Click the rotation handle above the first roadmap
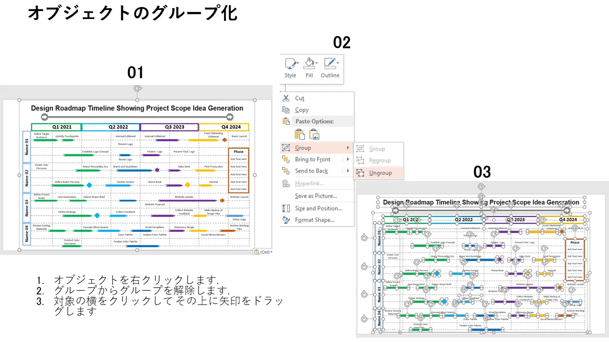This screenshot has width=609, height=342. [138, 89]
